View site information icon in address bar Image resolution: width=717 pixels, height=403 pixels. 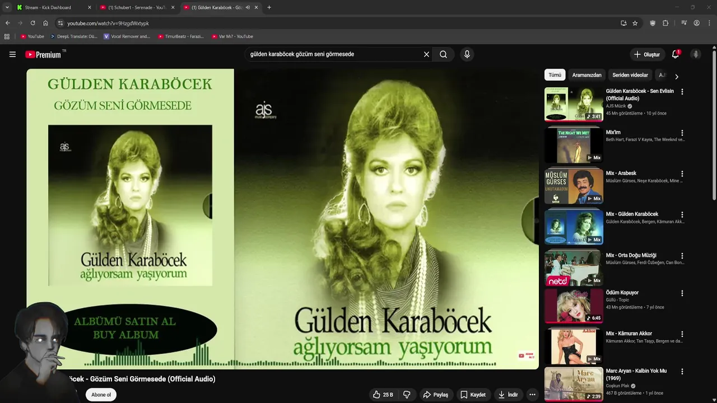[60, 23]
